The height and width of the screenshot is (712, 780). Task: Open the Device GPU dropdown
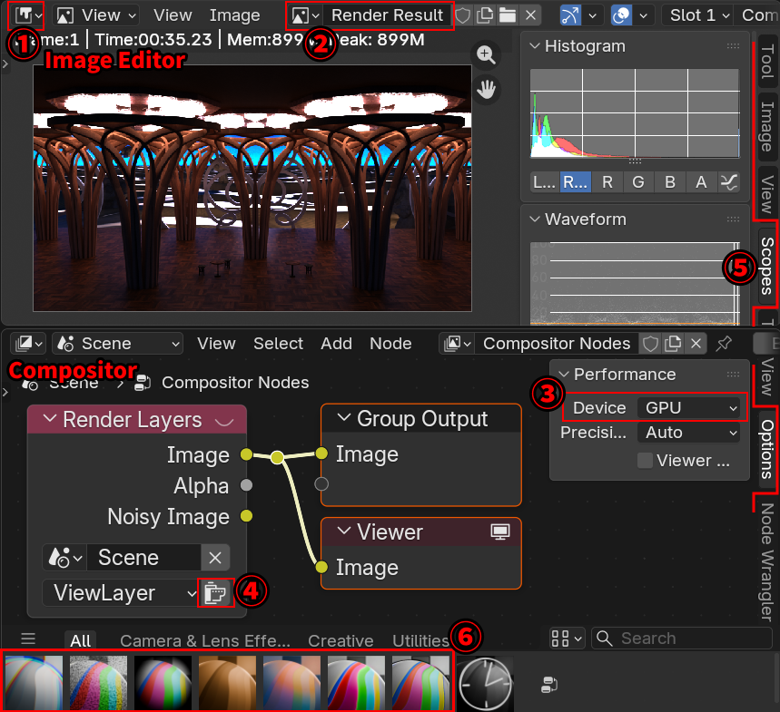[689, 408]
